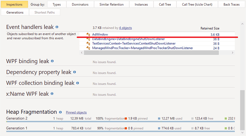Viewport: 246px width, 136px height.
Task: Switch to the Types grouping tab
Action: point(57,5)
